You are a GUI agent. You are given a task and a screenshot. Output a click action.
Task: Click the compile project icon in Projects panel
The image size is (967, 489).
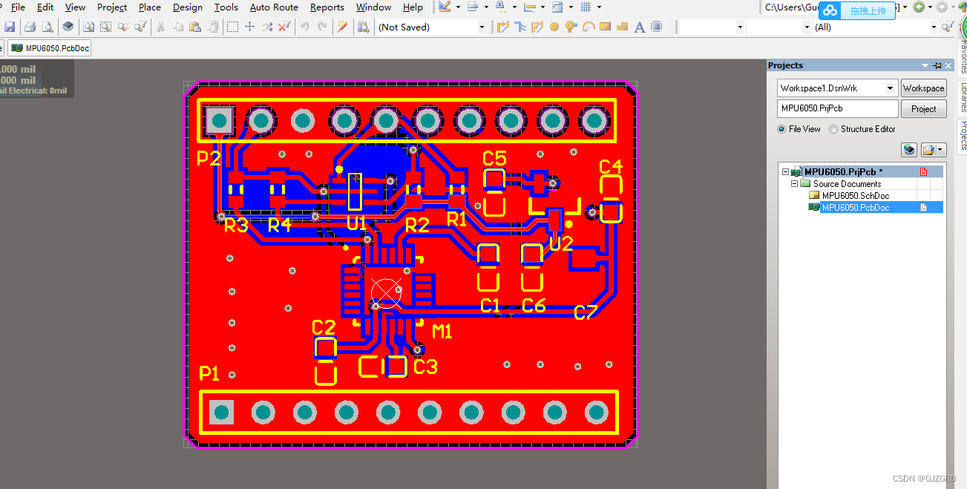pyautogui.click(x=909, y=150)
